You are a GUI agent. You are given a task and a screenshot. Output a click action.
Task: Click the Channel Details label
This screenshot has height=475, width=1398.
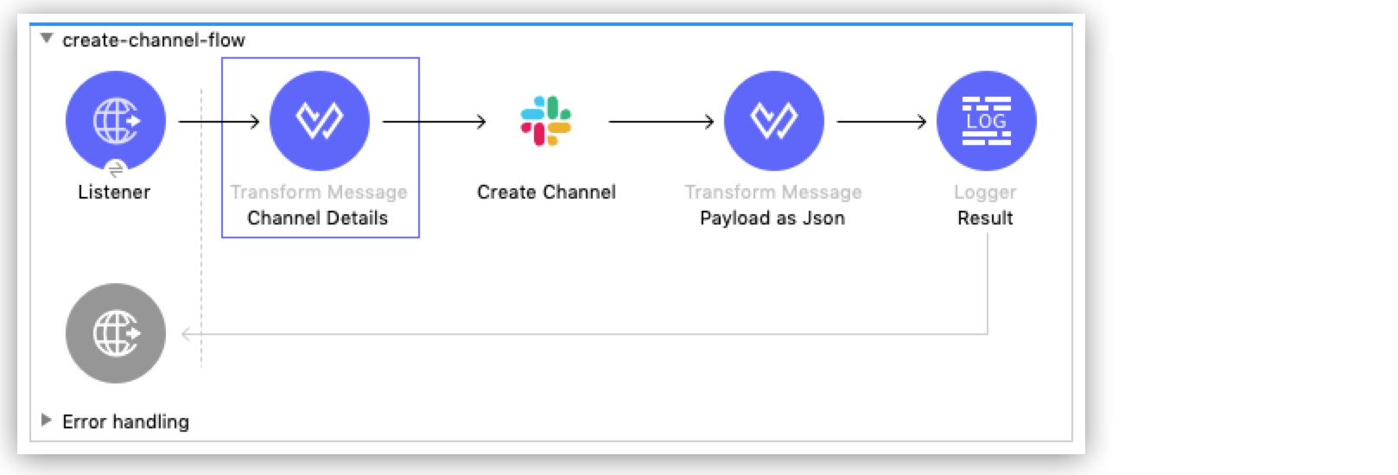(317, 218)
